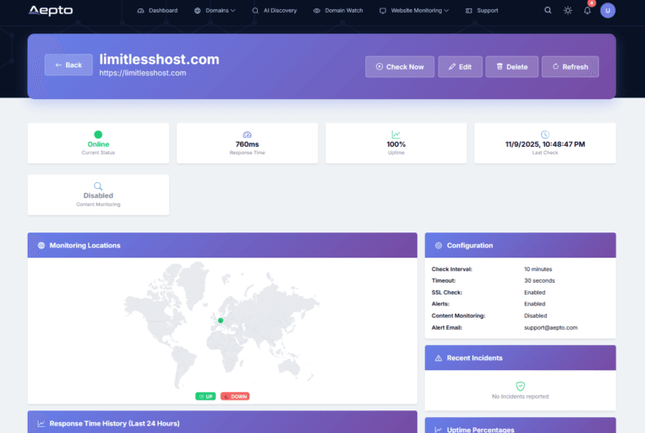Open the user avatar menu
Screen dimensions: 645x433
tap(608, 11)
